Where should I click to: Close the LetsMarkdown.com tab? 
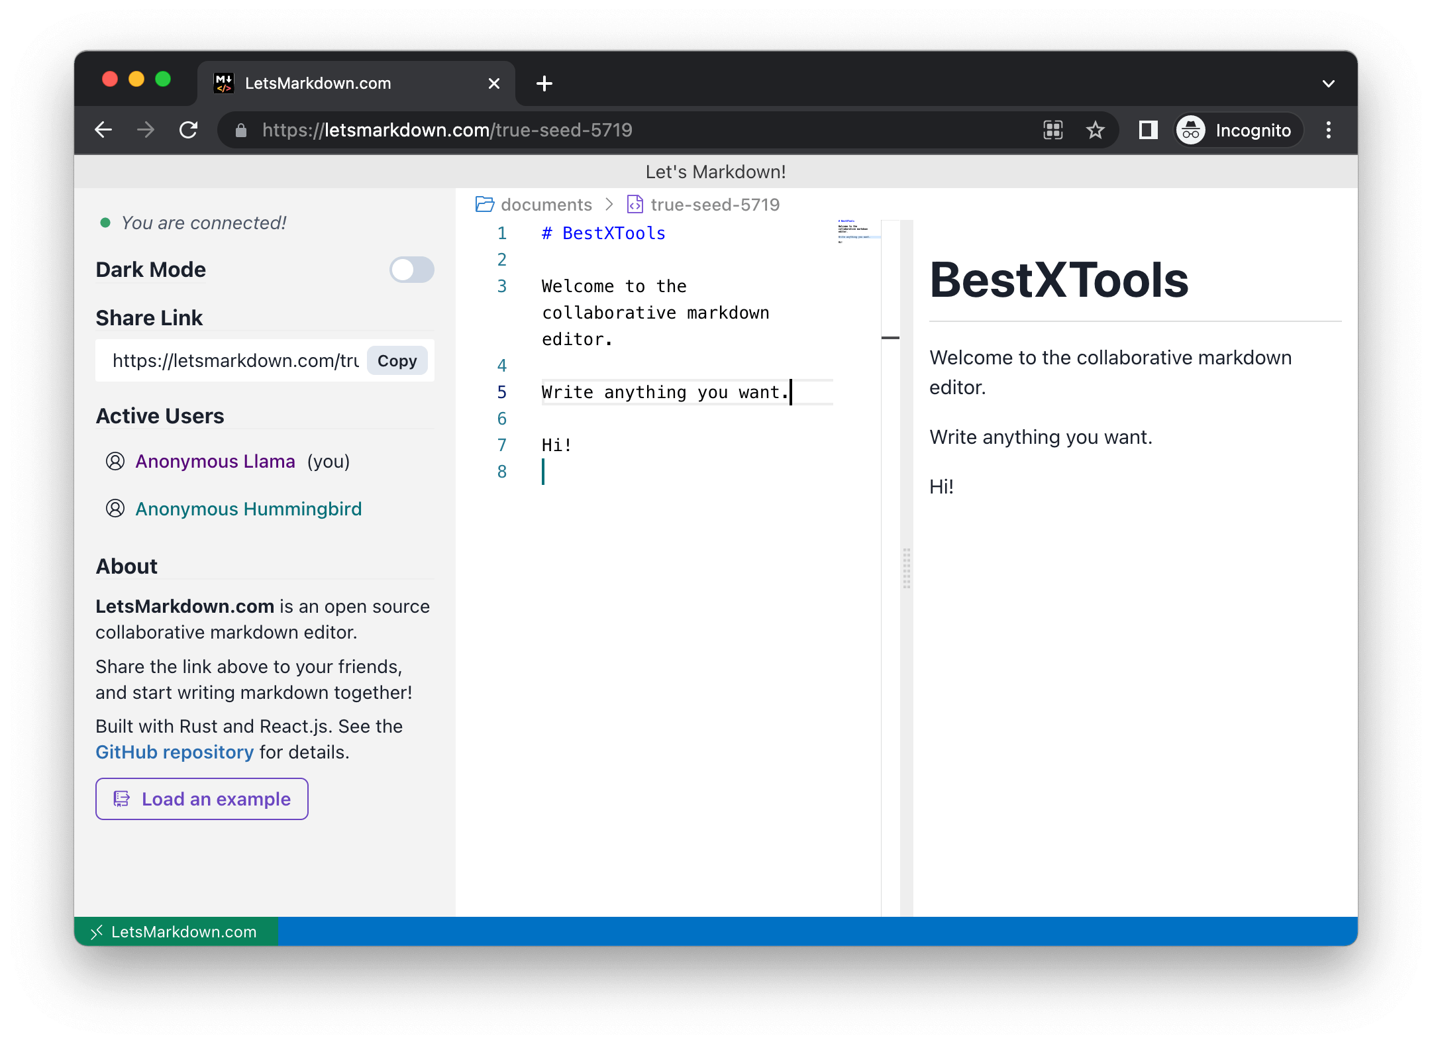pos(494,83)
